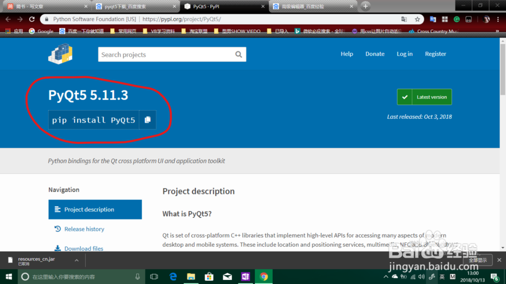Viewport: 506px width, 284px height.
Task: Open Mail app from taskbar
Action: [227, 276]
